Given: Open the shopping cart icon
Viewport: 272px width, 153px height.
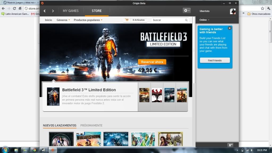Looking at the screenshot, I should pos(127,20).
